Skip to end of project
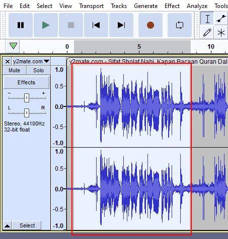Image resolution: width=228 pixels, height=239 pixels. pyautogui.click(x=121, y=25)
